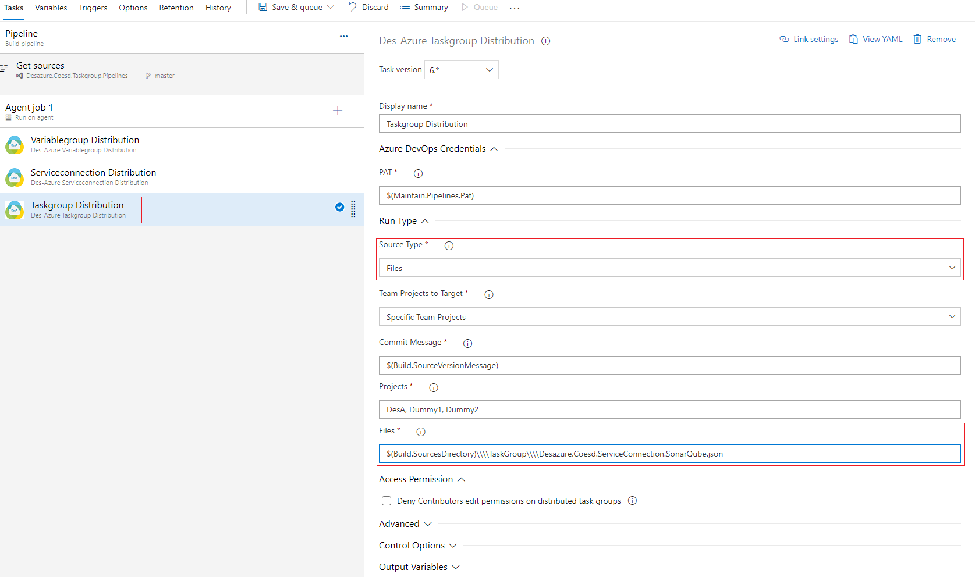Screen dimensions: 975x577
Task: Open the Save & queue dropdown chevron
Action: click(x=331, y=7)
